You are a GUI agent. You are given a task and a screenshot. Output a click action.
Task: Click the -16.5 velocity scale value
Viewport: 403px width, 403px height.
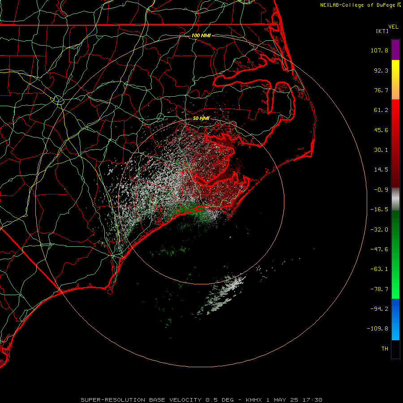pyautogui.click(x=379, y=210)
